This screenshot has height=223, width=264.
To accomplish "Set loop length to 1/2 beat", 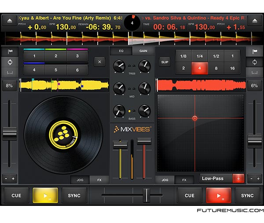I will click(216, 56).
